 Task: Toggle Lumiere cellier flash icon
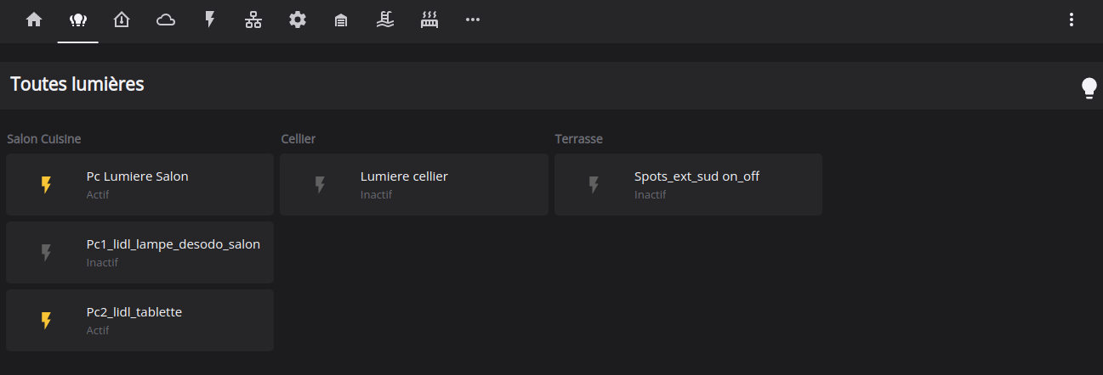(x=321, y=185)
